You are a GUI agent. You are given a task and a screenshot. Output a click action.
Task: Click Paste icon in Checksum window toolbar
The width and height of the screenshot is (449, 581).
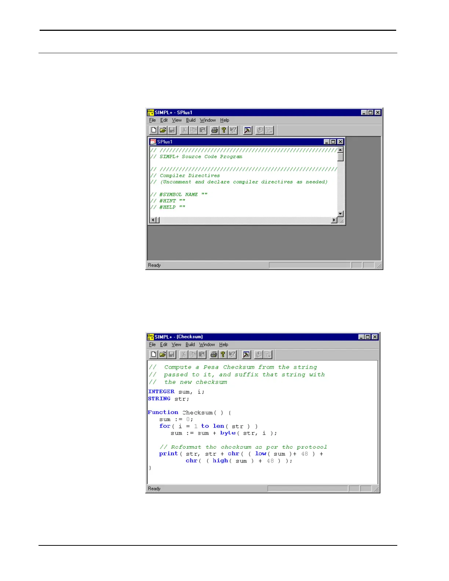(202, 354)
